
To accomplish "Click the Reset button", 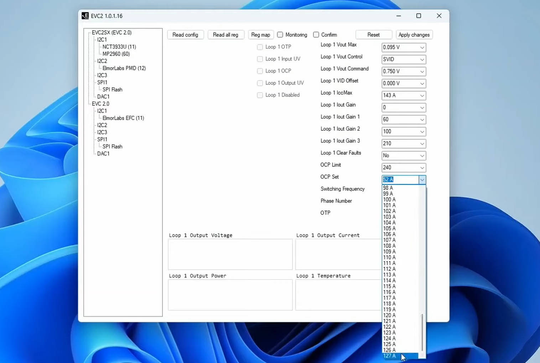I will [374, 35].
